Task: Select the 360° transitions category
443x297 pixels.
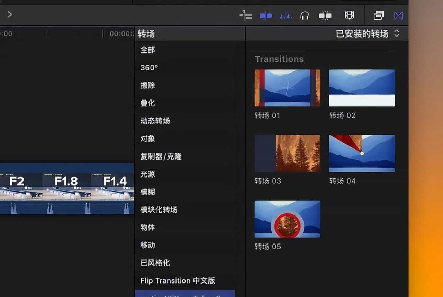Action: coord(149,68)
